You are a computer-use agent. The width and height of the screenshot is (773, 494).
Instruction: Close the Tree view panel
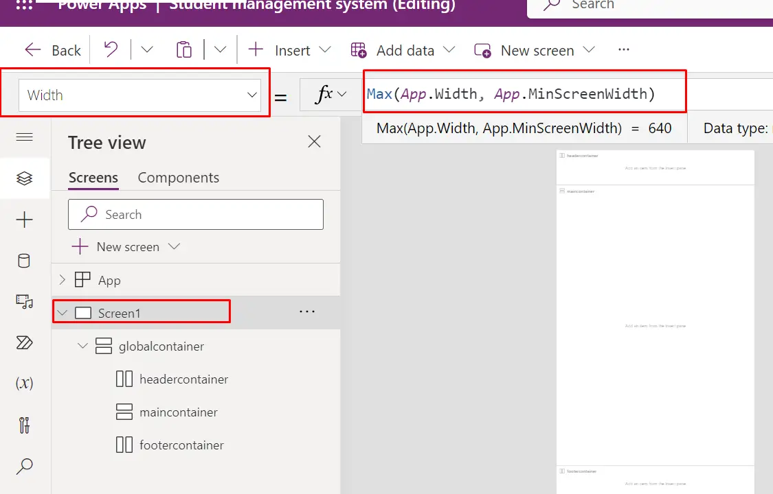[314, 142]
